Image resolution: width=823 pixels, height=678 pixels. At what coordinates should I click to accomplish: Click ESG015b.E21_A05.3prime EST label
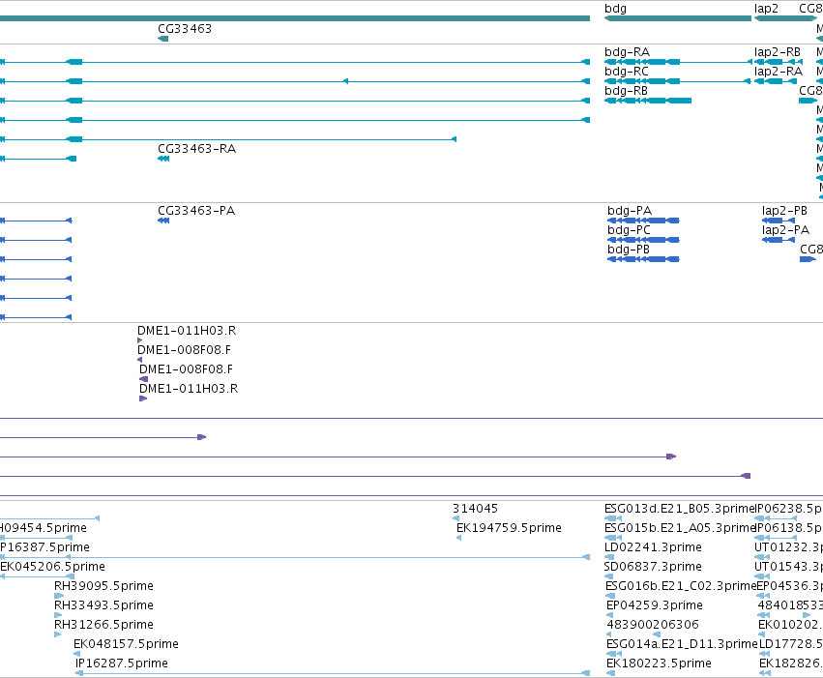679,528
